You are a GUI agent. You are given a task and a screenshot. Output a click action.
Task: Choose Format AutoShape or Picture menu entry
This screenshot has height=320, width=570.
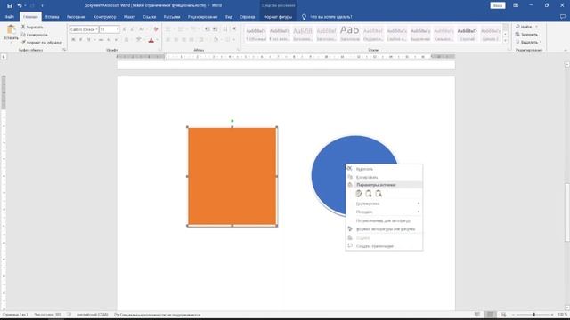point(384,229)
